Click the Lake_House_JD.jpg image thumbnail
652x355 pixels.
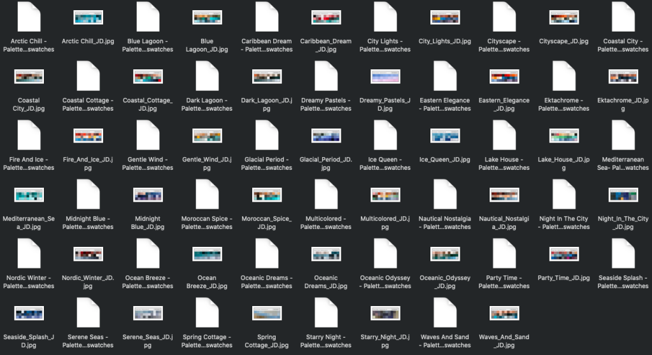click(x=563, y=136)
